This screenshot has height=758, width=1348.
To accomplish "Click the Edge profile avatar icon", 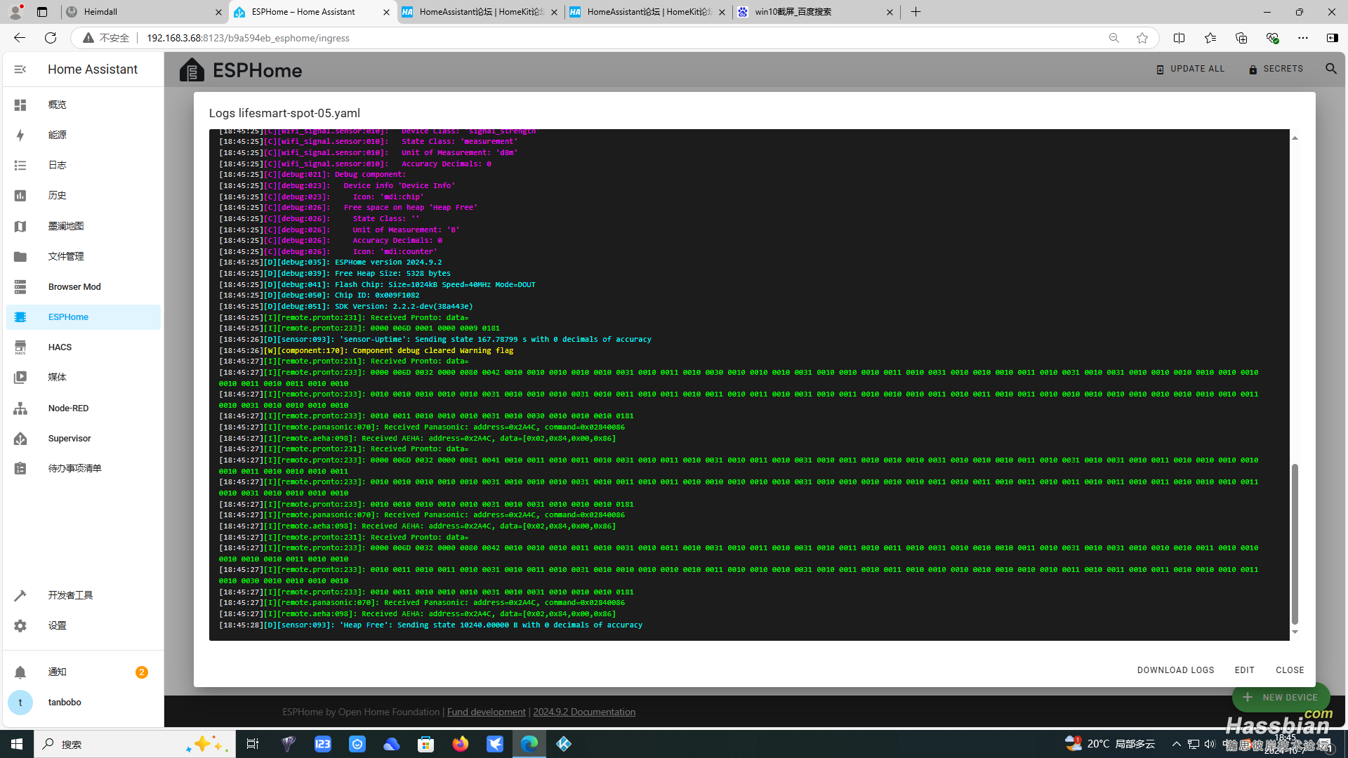I will point(15,12).
